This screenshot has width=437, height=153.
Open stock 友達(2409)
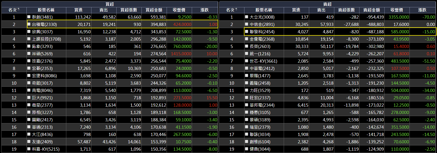(42, 142)
